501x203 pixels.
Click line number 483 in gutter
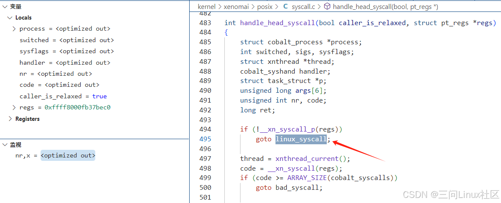pyautogui.click(x=205, y=23)
